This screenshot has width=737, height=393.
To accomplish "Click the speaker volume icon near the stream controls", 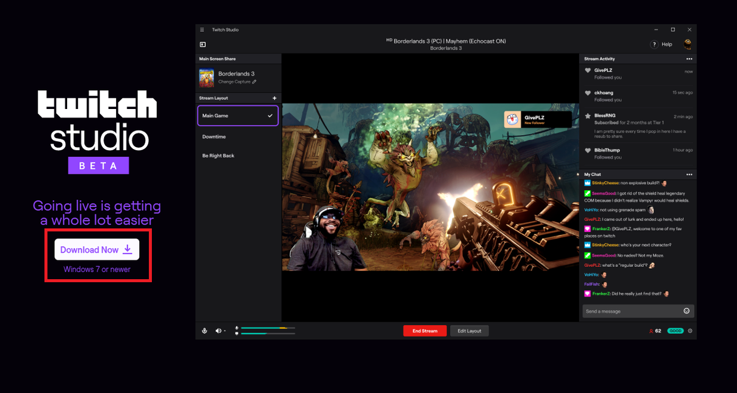I will [x=218, y=331].
